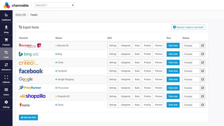Refresh status of Become UK feed

tap(202, 46)
